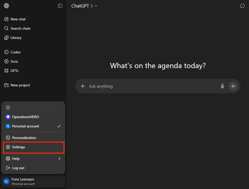Screen dimensions: 249x189
Task: Browse GPTs in the sidebar
Action: click(x=14, y=71)
